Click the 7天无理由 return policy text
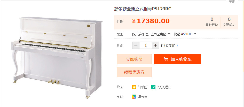244x107 pixels. (164, 87)
